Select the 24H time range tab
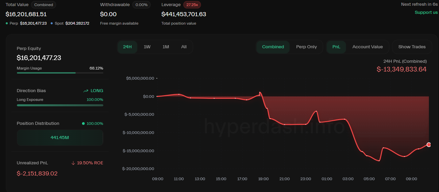Image resolution: width=439 pixels, height=192 pixels. pyautogui.click(x=127, y=47)
